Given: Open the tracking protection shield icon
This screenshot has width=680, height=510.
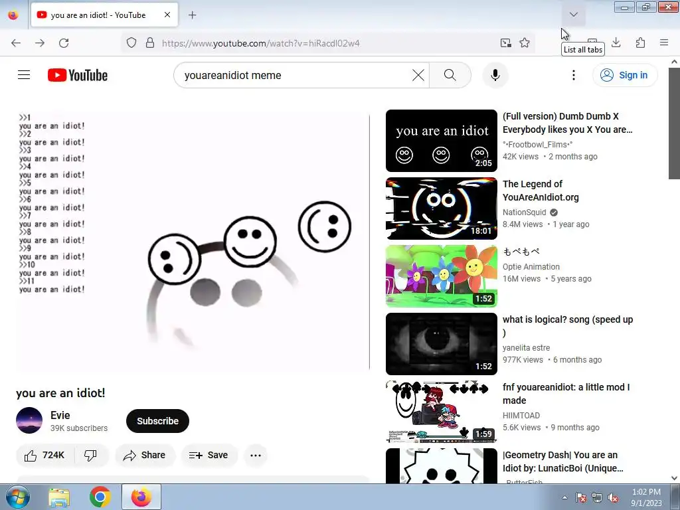Looking at the screenshot, I should 131,43.
